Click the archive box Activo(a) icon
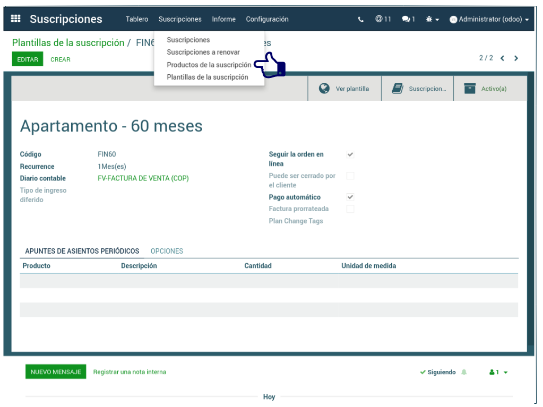The width and height of the screenshot is (543, 407). click(470, 89)
